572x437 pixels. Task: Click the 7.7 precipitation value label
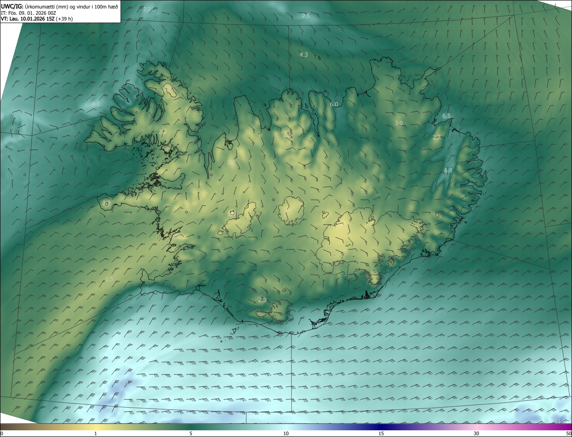[x=147, y=9]
